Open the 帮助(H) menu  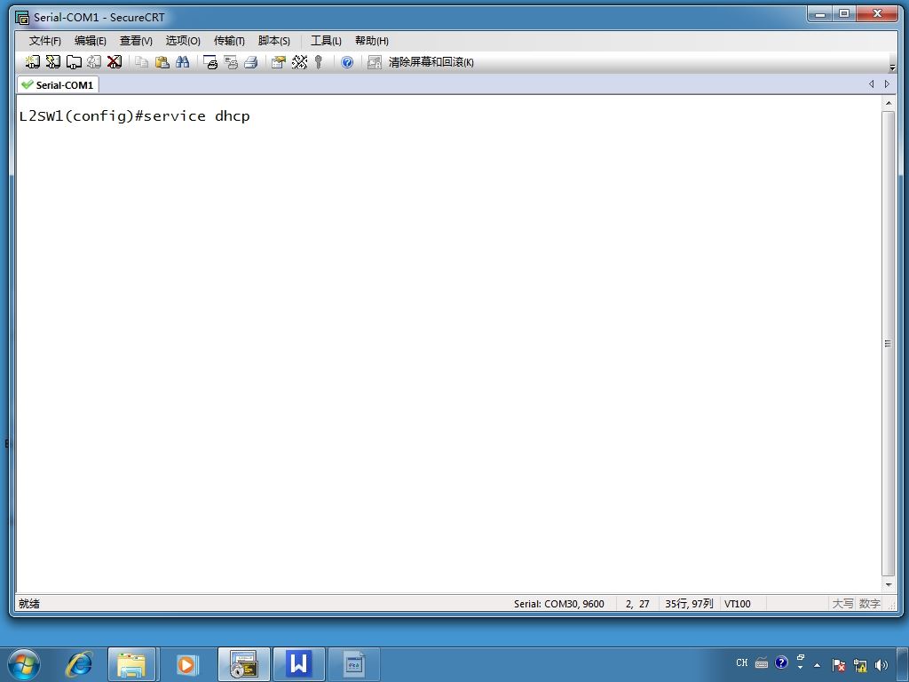tap(372, 41)
